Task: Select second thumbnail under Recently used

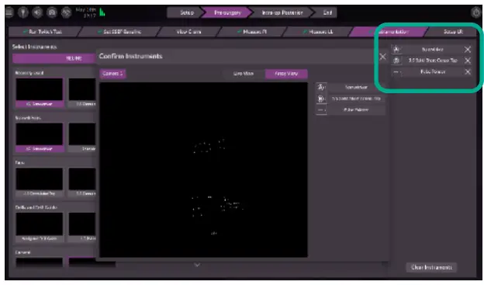Action: point(82,92)
